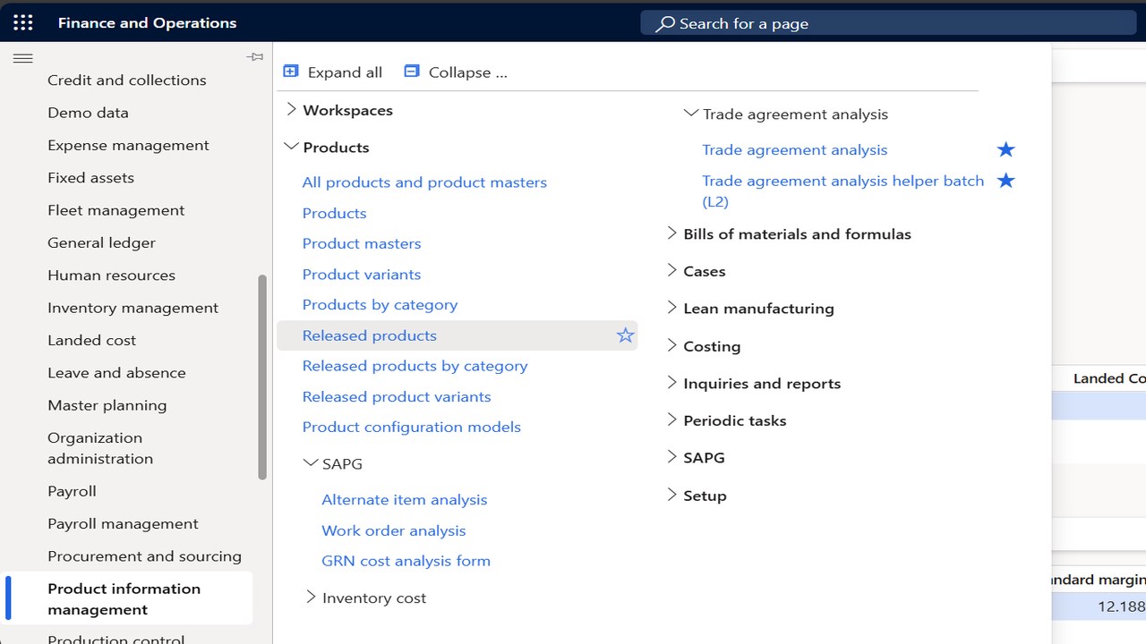The image size is (1146, 644).
Task: Collapse the Trade agreement analysis group
Action: 690,114
